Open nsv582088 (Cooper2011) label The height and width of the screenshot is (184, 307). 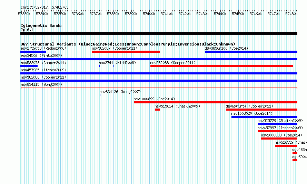[173, 63]
